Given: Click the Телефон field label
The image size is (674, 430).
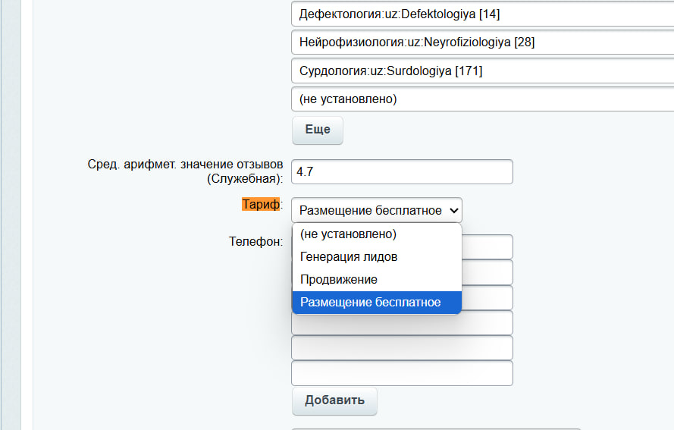Looking at the screenshot, I should tap(255, 242).
